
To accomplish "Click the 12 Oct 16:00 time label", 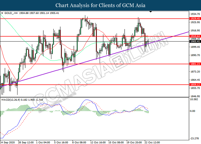I will pos(98,142).
